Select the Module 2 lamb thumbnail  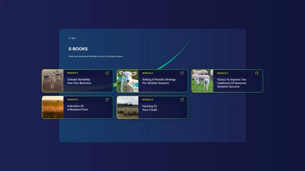pyautogui.click(x=128, y=81)
